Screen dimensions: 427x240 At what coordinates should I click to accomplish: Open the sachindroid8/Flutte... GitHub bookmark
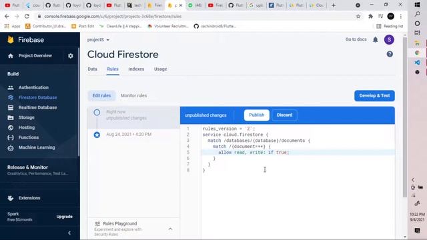point(215,26)
